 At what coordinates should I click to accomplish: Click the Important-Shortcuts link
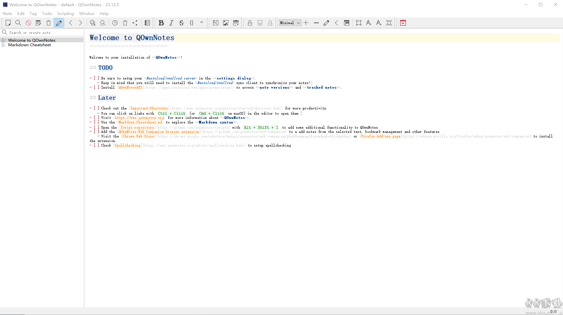[149, 108]
